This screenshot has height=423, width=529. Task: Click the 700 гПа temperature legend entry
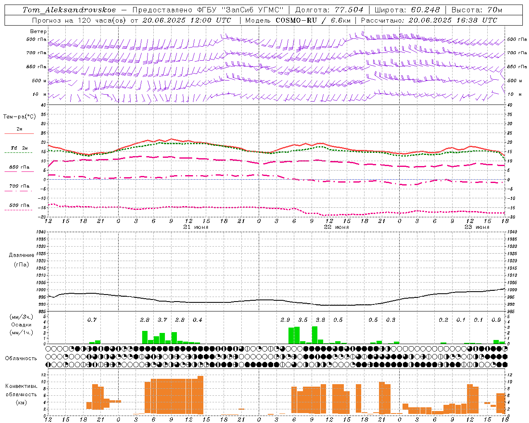[x=19, y=186]
